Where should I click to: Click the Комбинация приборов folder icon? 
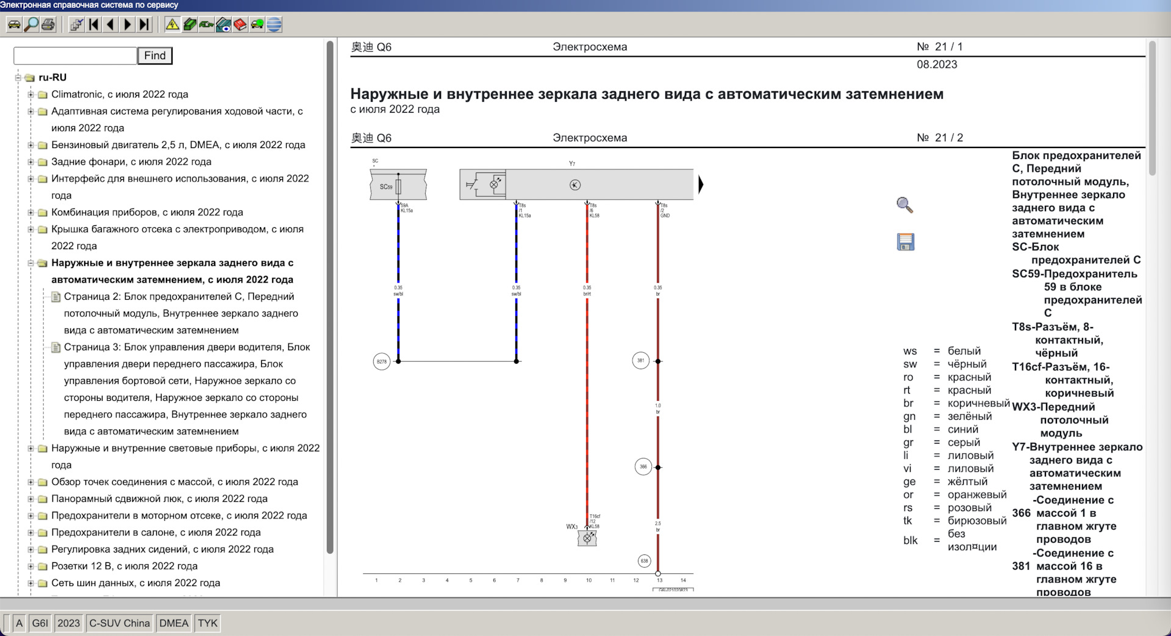(x=43, y=213)
